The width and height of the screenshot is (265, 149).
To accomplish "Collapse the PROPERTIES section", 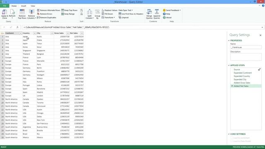I will click(x=229, y=41).
